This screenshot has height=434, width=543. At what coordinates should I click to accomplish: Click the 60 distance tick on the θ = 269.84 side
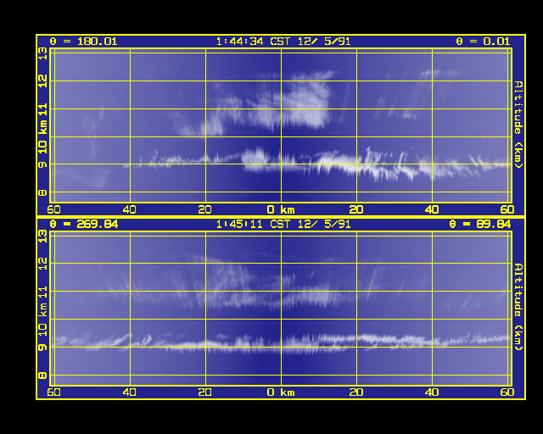point(53,392)
